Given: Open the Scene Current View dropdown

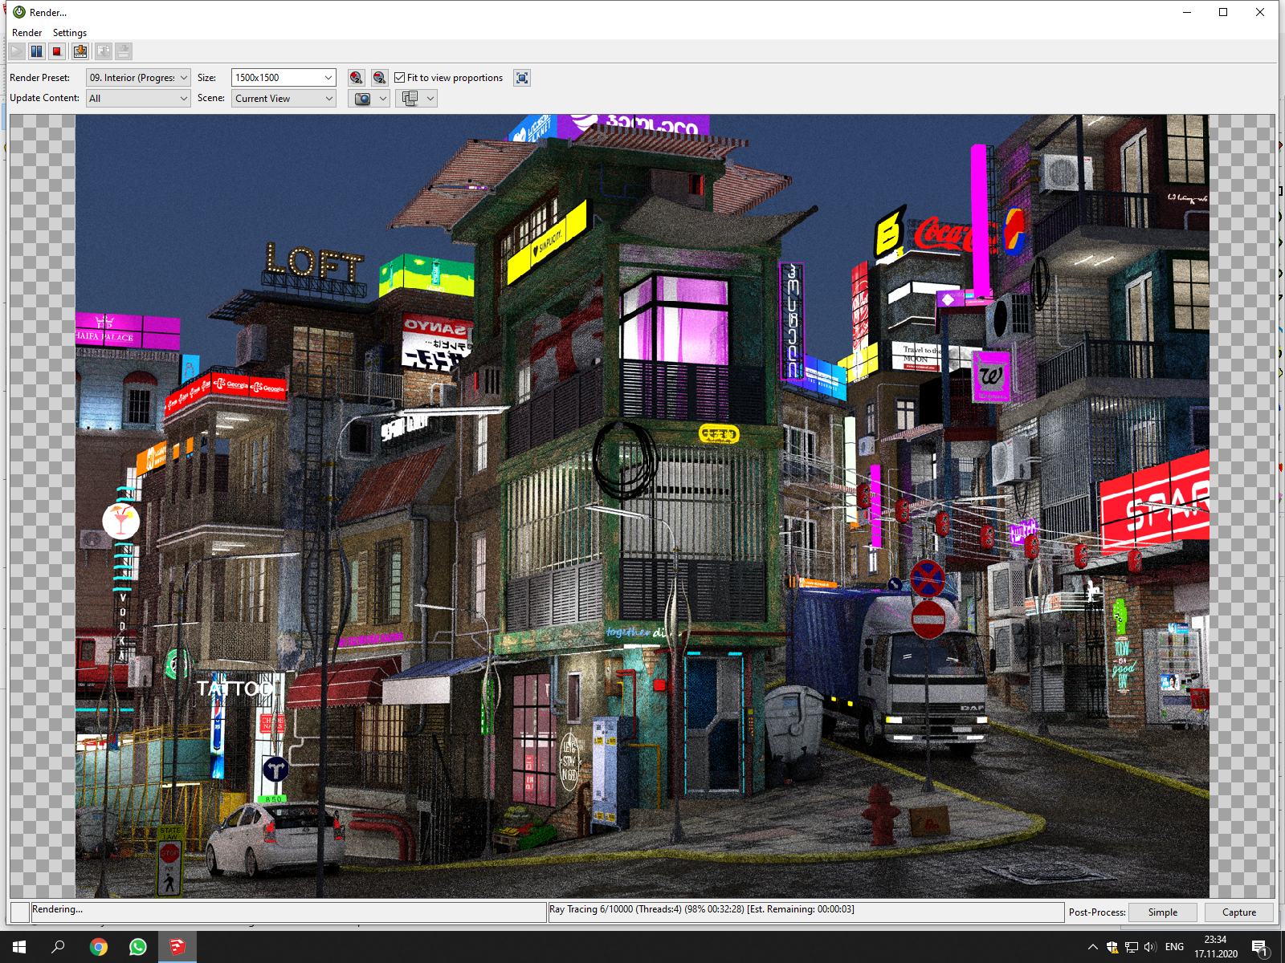Looking at the screenshot, I should coord(284,99).
